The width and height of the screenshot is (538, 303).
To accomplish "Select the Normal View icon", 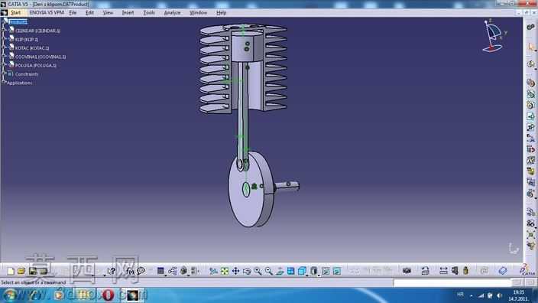I will point(280,272).
